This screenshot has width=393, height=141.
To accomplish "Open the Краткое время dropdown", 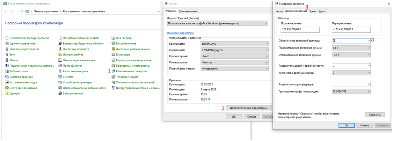I will point(234,56).
